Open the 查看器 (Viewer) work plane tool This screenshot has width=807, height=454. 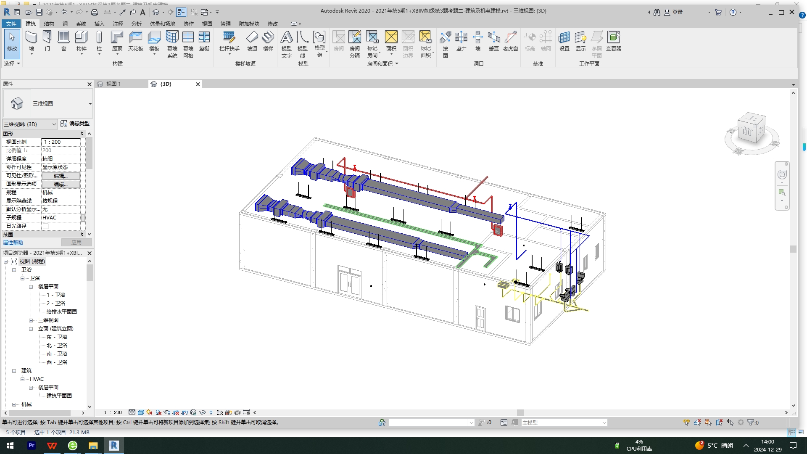click(613, 41)
